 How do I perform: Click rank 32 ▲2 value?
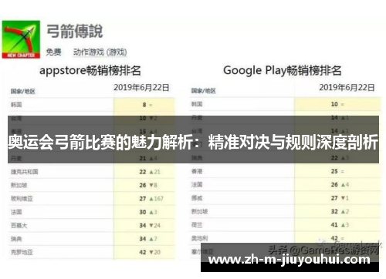click(340, 212)
